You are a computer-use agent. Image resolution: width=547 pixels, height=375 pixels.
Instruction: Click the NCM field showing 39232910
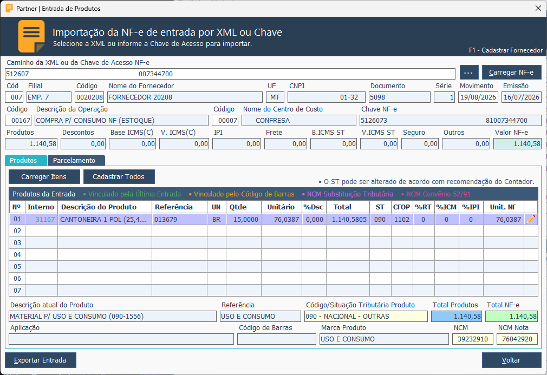pos(473,339)
